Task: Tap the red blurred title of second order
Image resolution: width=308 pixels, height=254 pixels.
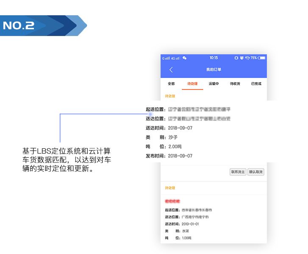Action: click(x=172, y=201)
